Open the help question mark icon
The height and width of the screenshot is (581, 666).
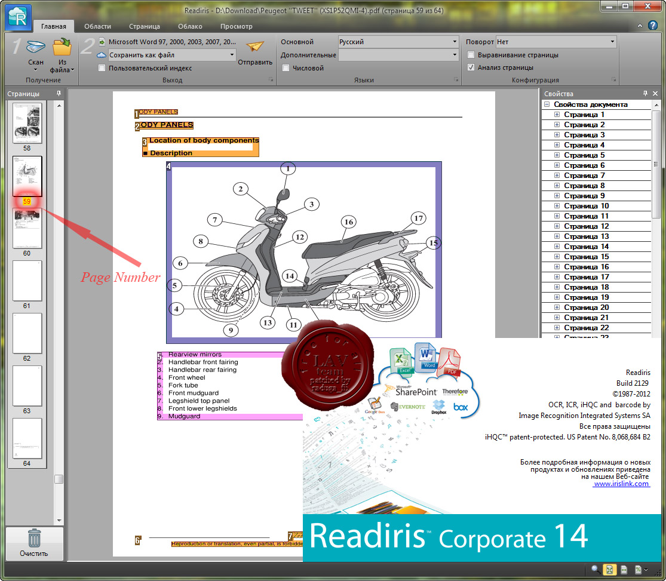pos(653,26)
